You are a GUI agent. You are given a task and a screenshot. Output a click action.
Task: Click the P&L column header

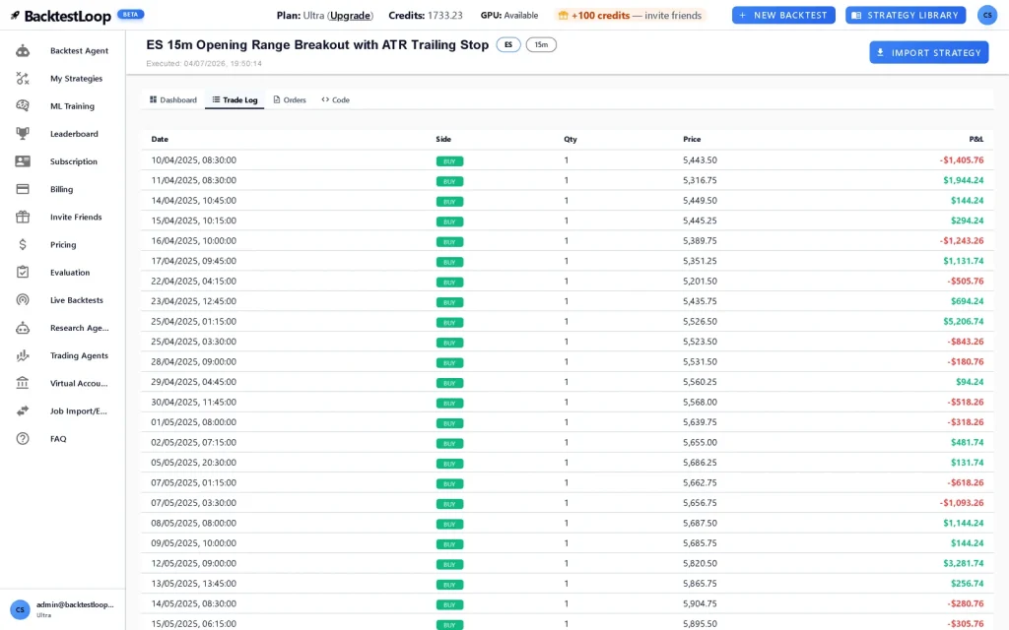[976, 139]
